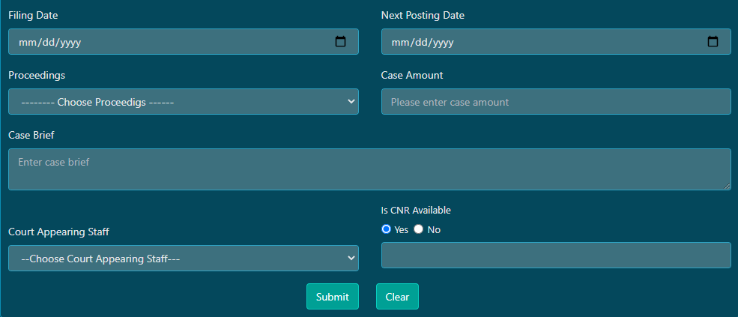The width and height of the screenshot is (738, 317).
Task: Click the Proceedings field label
Action: click(x=37, y=76)
